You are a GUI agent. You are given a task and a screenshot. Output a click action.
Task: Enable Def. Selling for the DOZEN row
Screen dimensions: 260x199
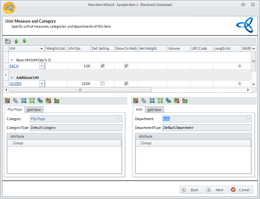click(x=102, y=84)
